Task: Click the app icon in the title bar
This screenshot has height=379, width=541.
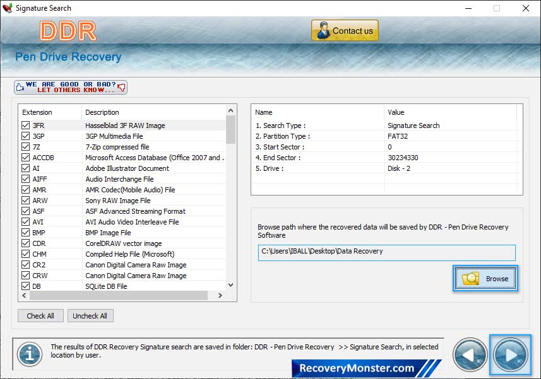Action: click(x=8, y=8)
